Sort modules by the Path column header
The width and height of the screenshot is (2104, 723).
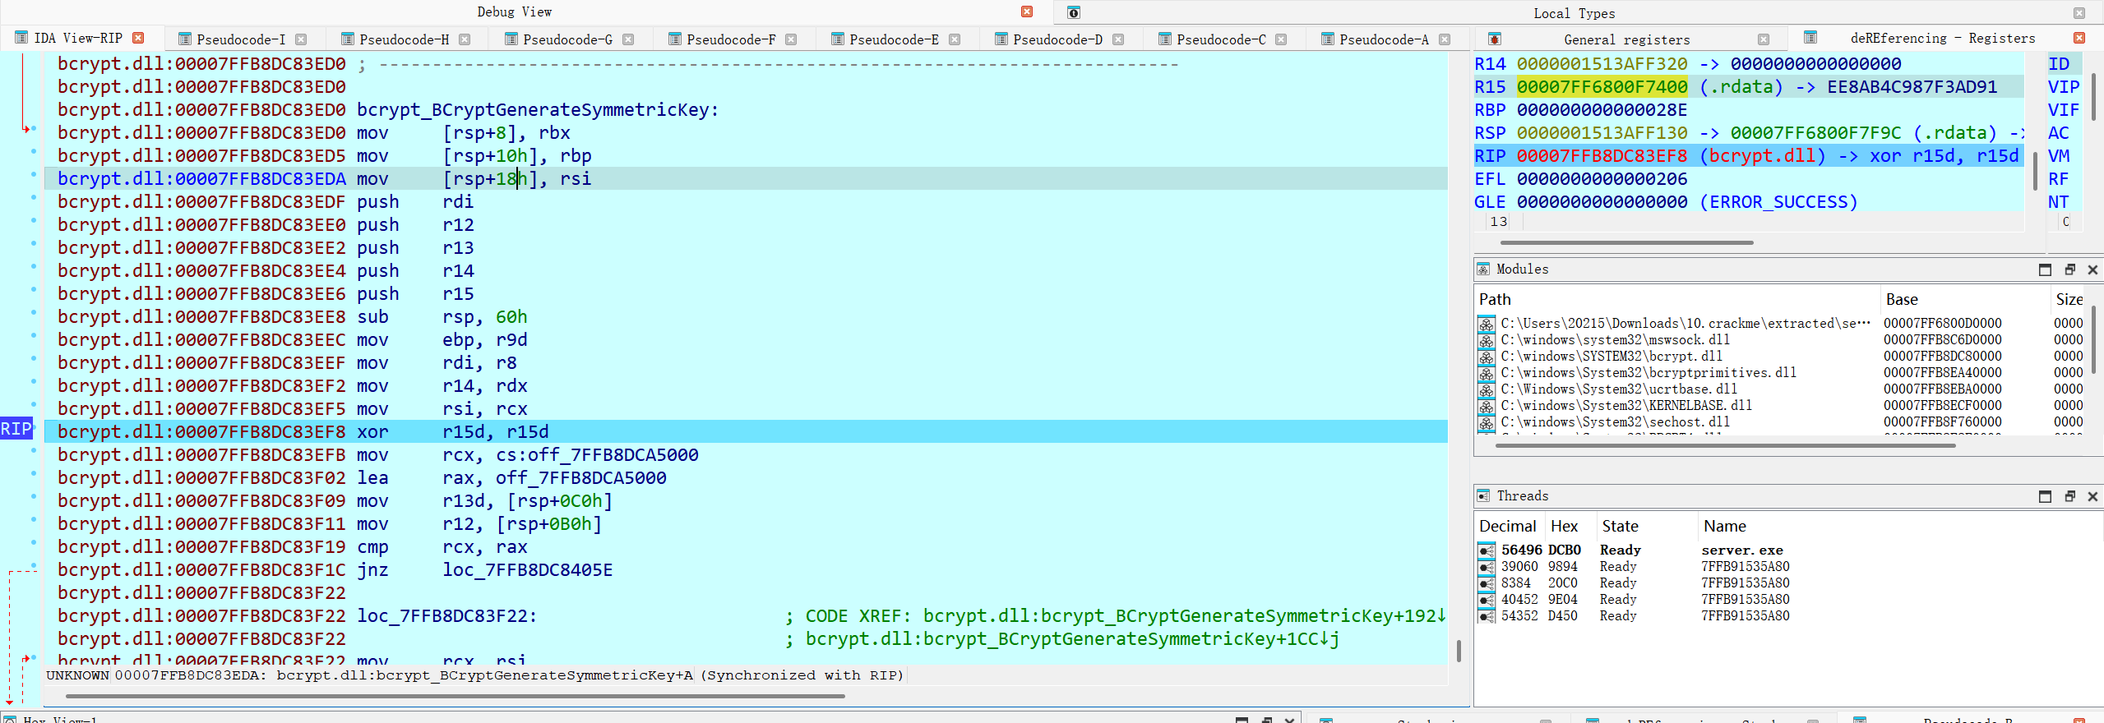(1676, 300)
